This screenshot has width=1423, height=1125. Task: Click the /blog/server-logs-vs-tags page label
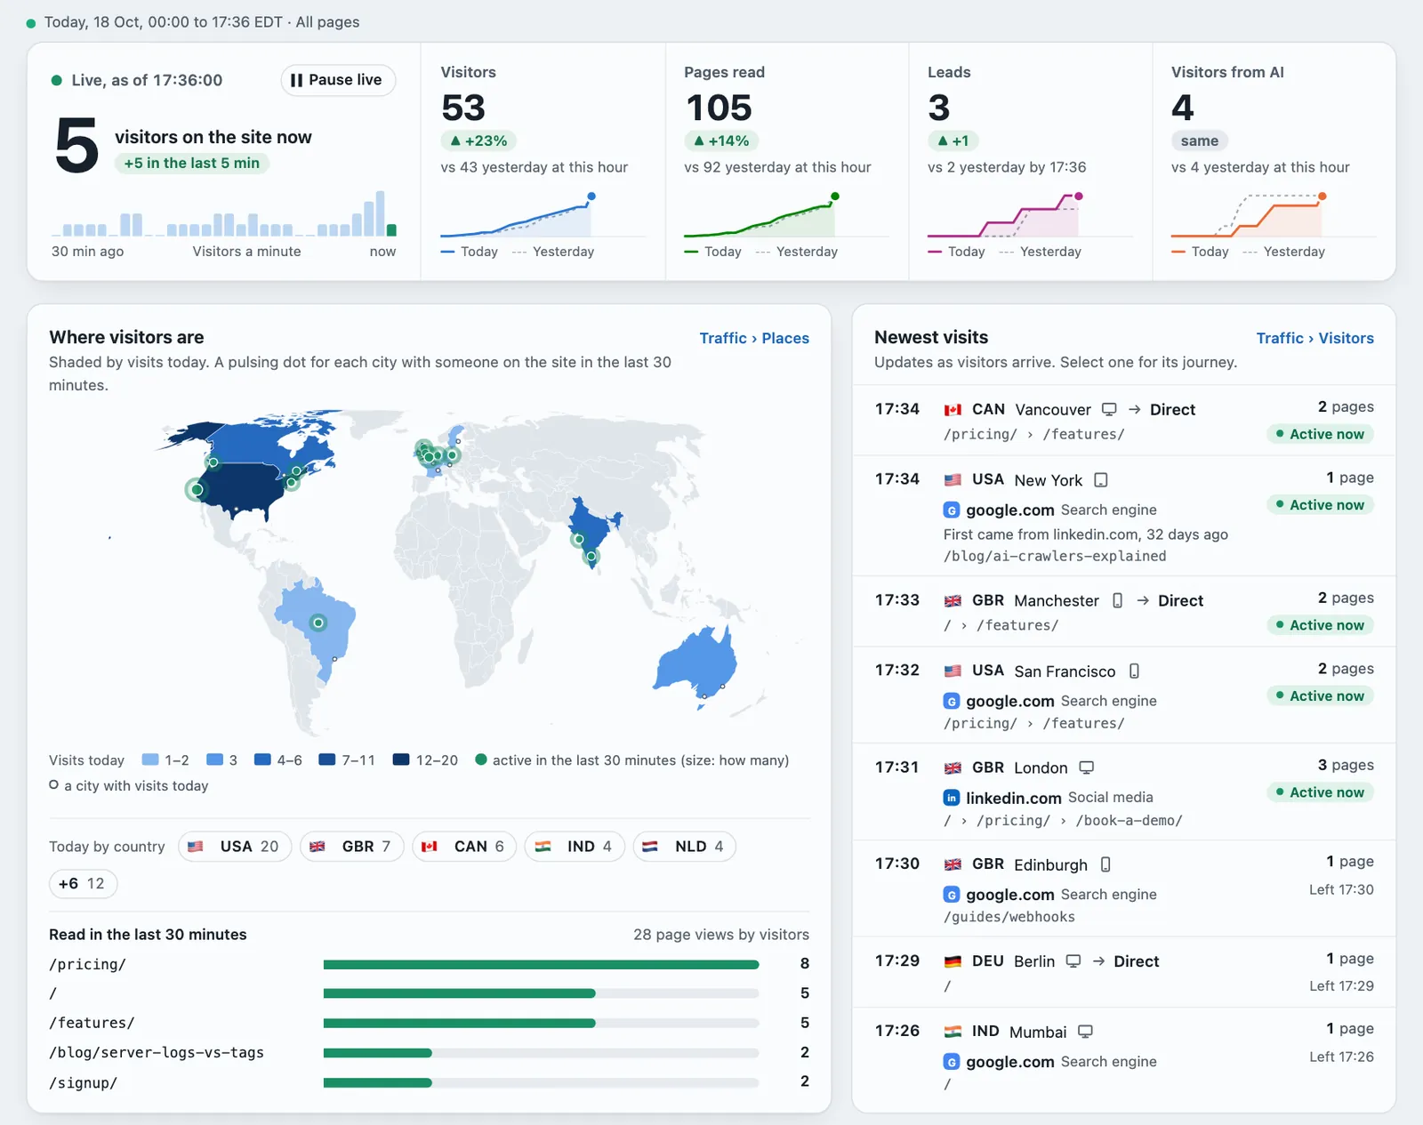tap(157, 1053)
